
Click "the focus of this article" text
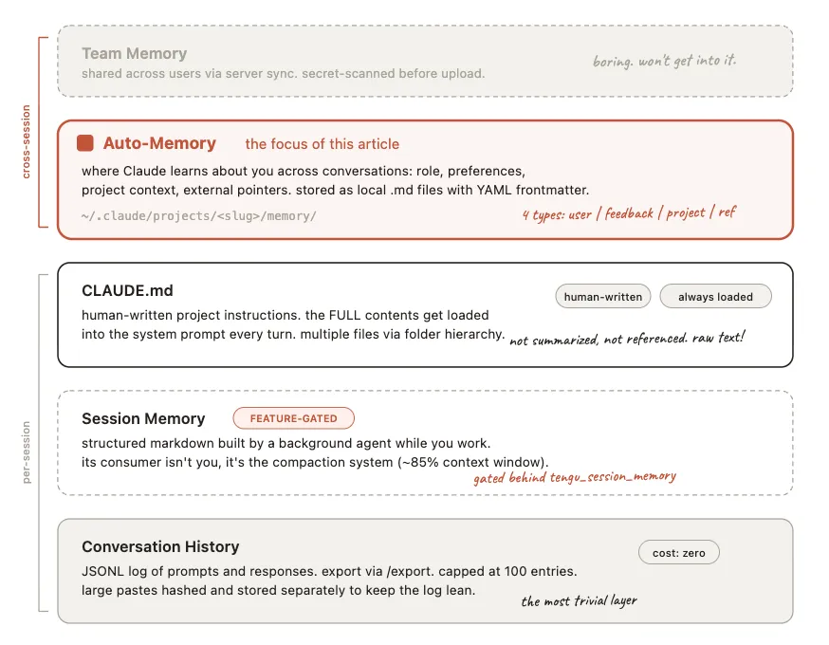pyautogui.click(x=322, y=144)
